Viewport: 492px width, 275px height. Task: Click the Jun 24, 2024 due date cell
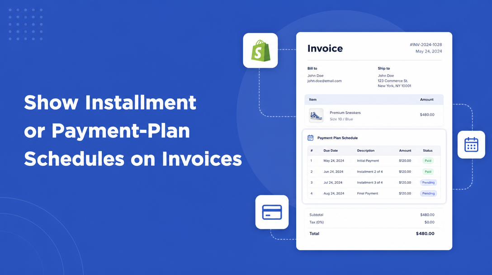[x=334, y=172]
